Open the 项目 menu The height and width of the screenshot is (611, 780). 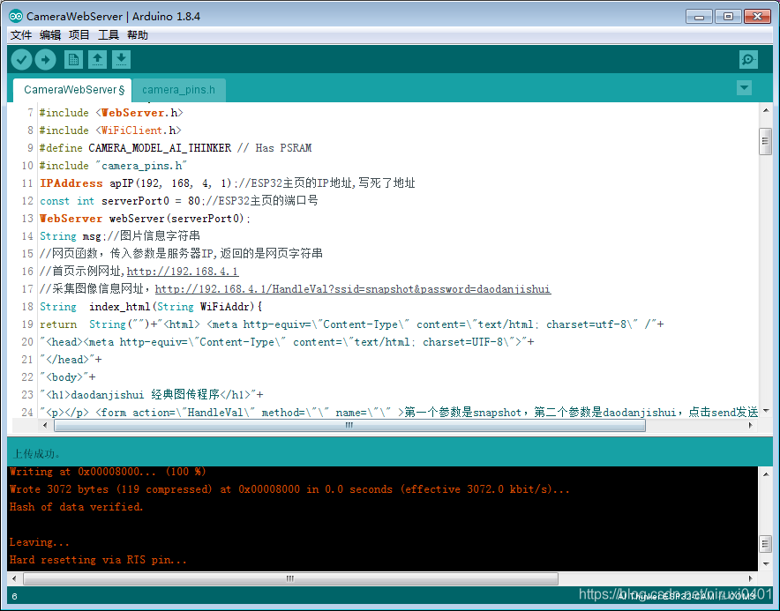pyautogui.click(x=79, y=34)
